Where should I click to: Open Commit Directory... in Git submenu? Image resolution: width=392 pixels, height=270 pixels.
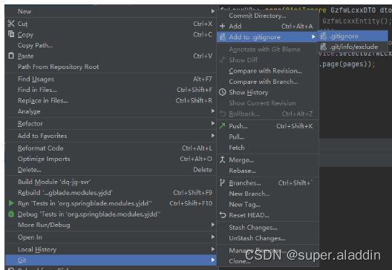(x=258, y=16)
